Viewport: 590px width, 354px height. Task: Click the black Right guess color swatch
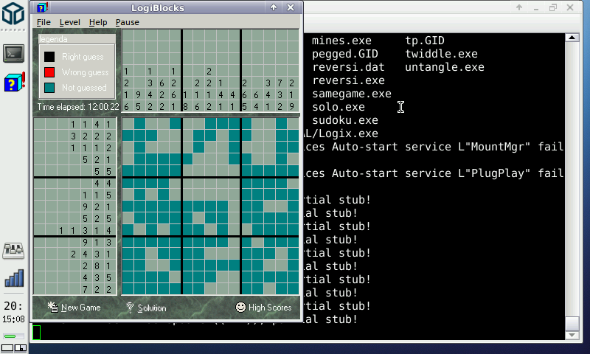click(x=49, y=57)
